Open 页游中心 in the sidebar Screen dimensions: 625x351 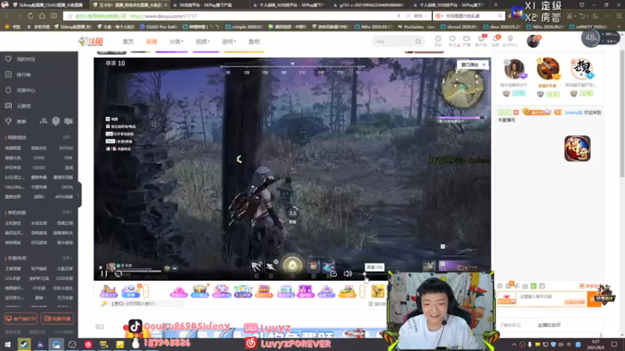[x=26, y=90]
